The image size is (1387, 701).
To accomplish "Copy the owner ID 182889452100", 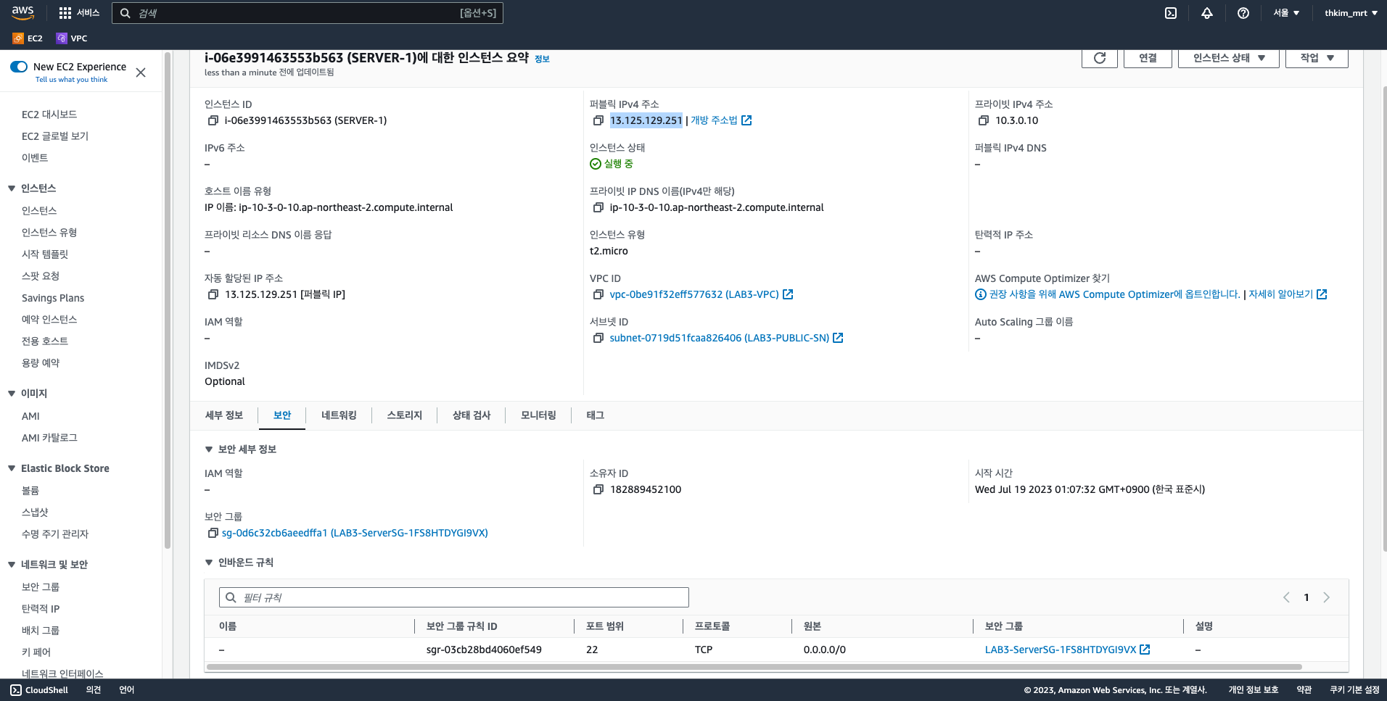I will click(598, 489).
